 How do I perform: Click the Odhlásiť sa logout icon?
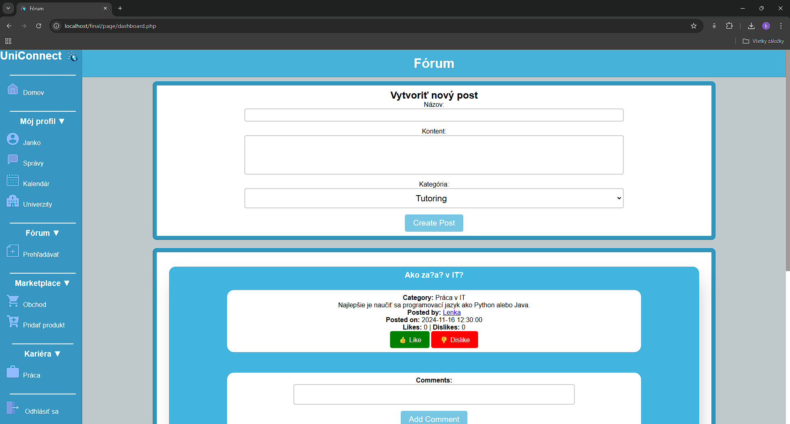point(13,408)
